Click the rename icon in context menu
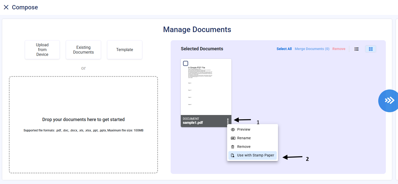 coord(233,138)
